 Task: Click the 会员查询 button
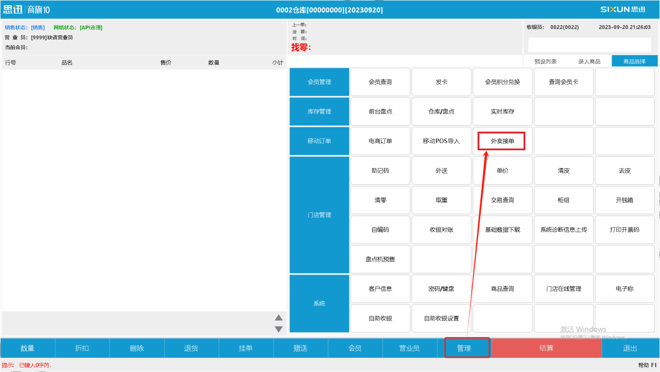tap(380, 82)
